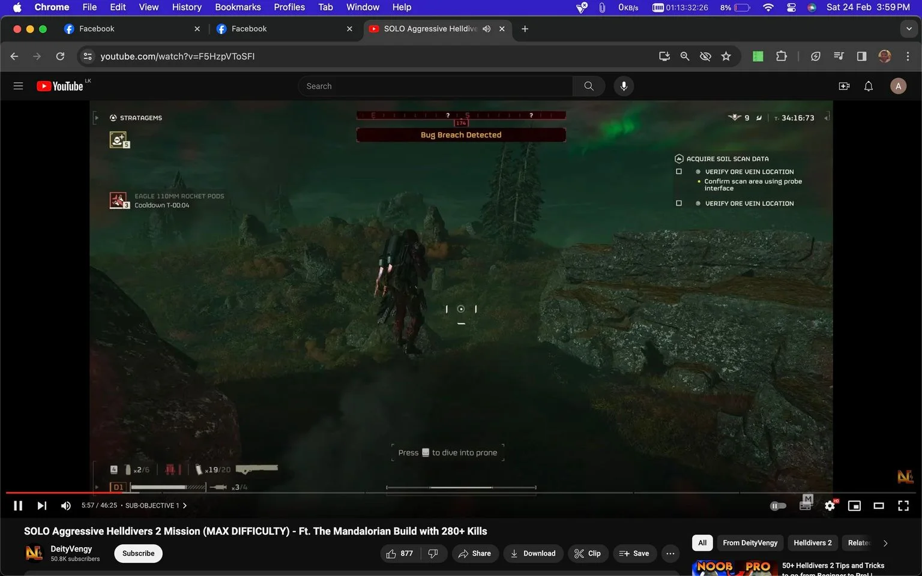The height and width of the screenshot is (576, 922).
Task: Select the From DeityVengy chip
Action: tap(750, 543)
